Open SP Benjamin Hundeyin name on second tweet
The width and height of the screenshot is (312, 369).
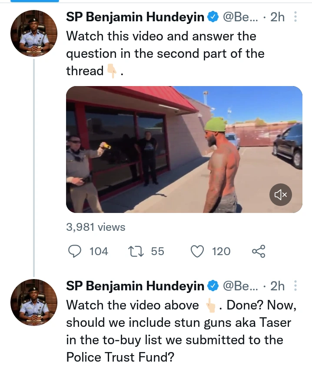tap(135, 286)
